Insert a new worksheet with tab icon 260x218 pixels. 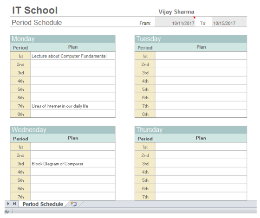click(x=74, y=204)
